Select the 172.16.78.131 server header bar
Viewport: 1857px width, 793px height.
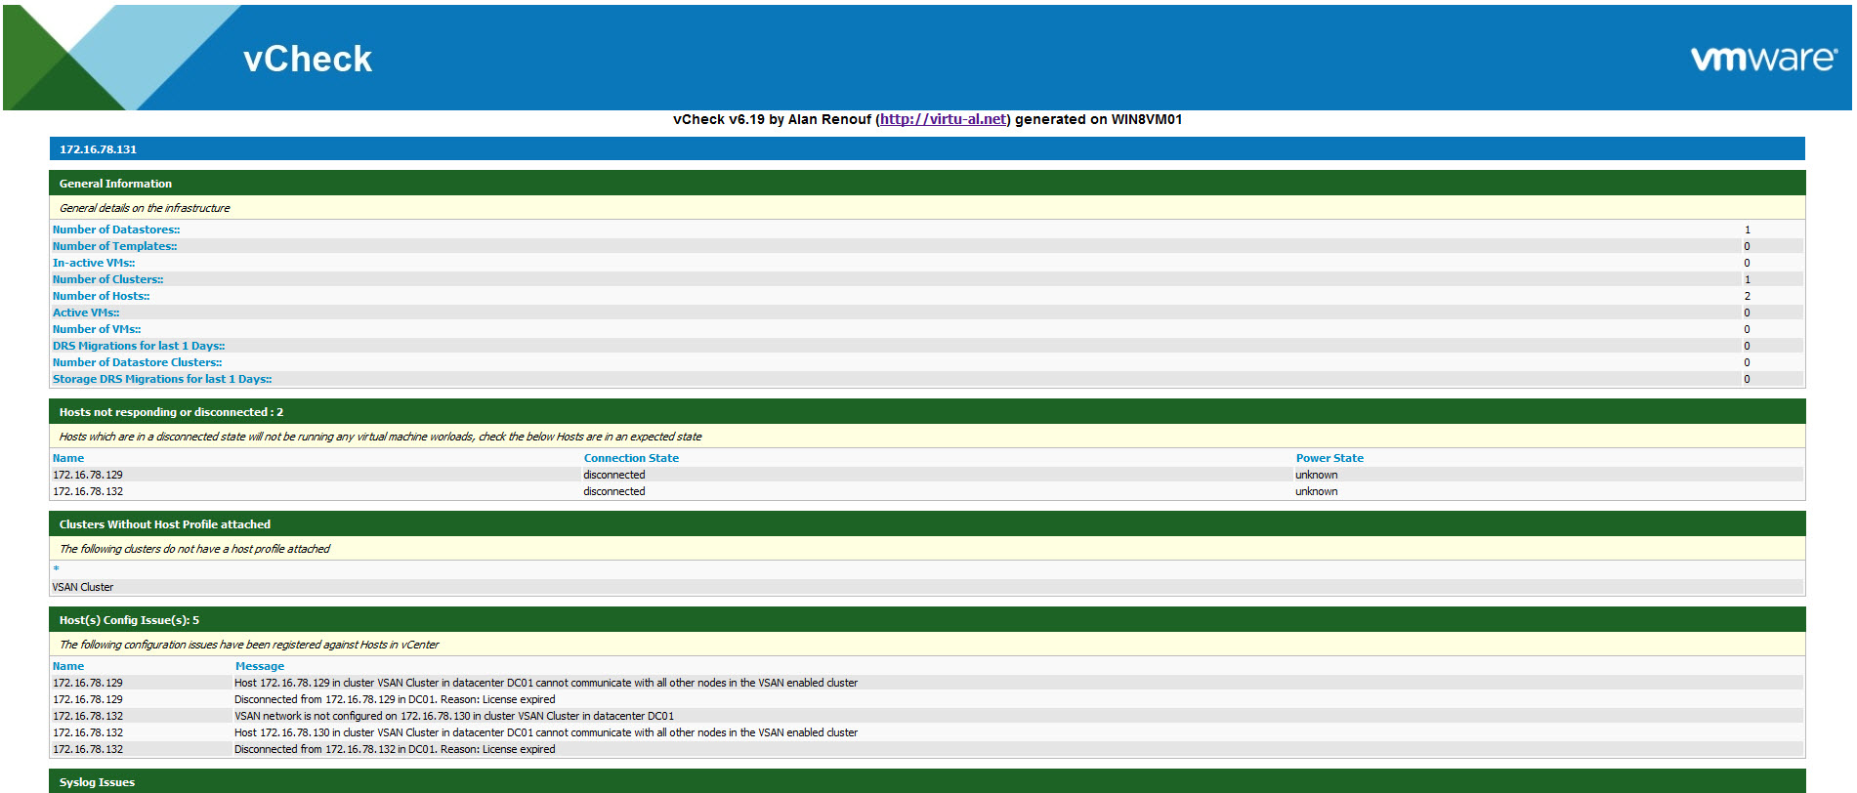(x=927, y=149)
